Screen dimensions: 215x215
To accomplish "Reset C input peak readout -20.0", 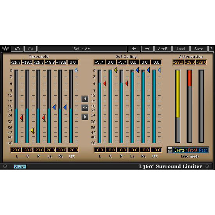I will [27, 150].
